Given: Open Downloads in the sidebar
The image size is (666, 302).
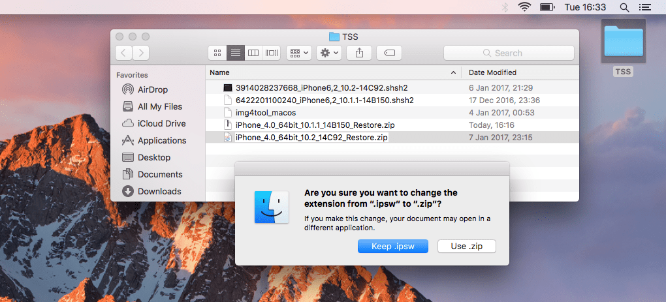Looking at the screenshot, I should [x=151, y=191].
